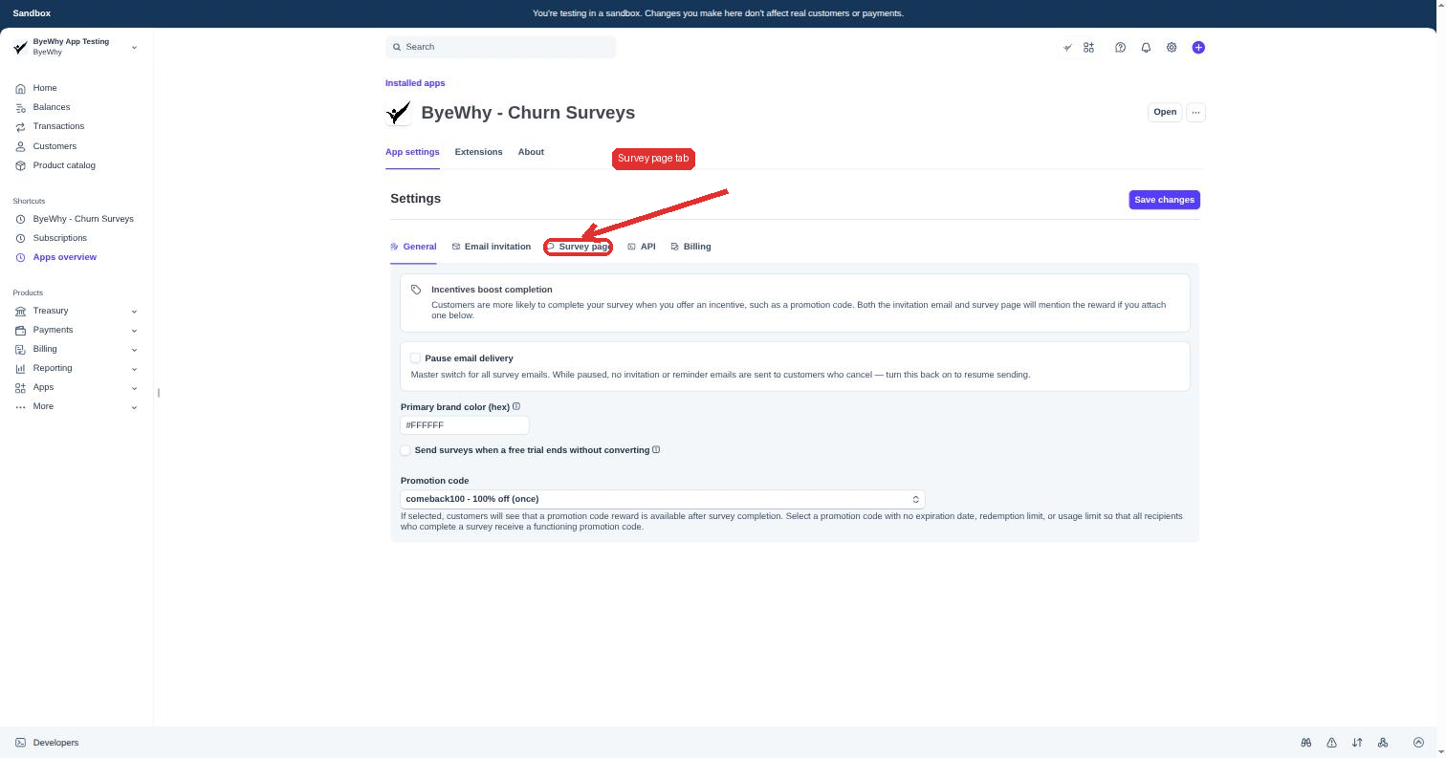Open the apps grid icon in the header
This screenshot has width=1446, height=758.
[1089, 48]
